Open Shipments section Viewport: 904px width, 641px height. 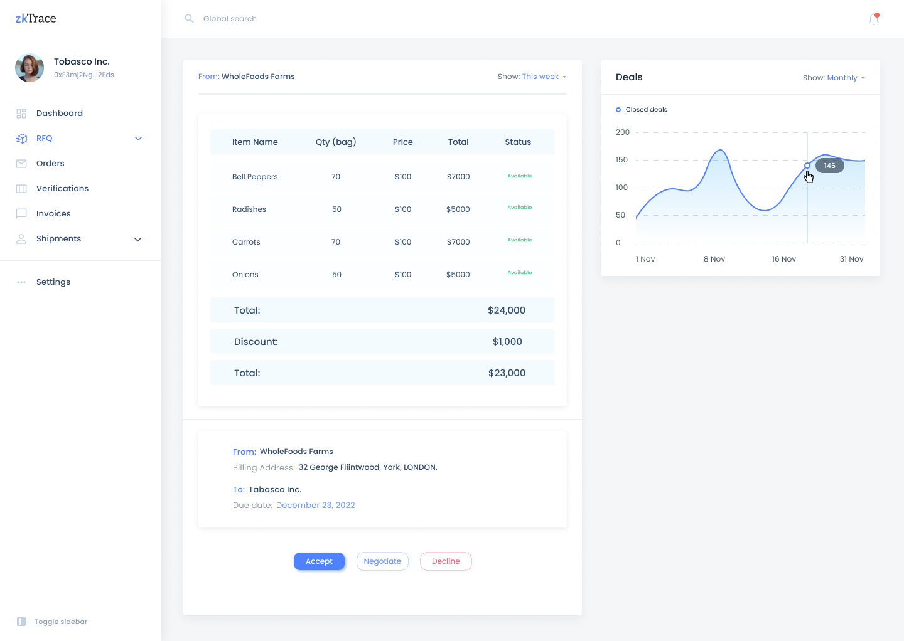tap(58, 239)
